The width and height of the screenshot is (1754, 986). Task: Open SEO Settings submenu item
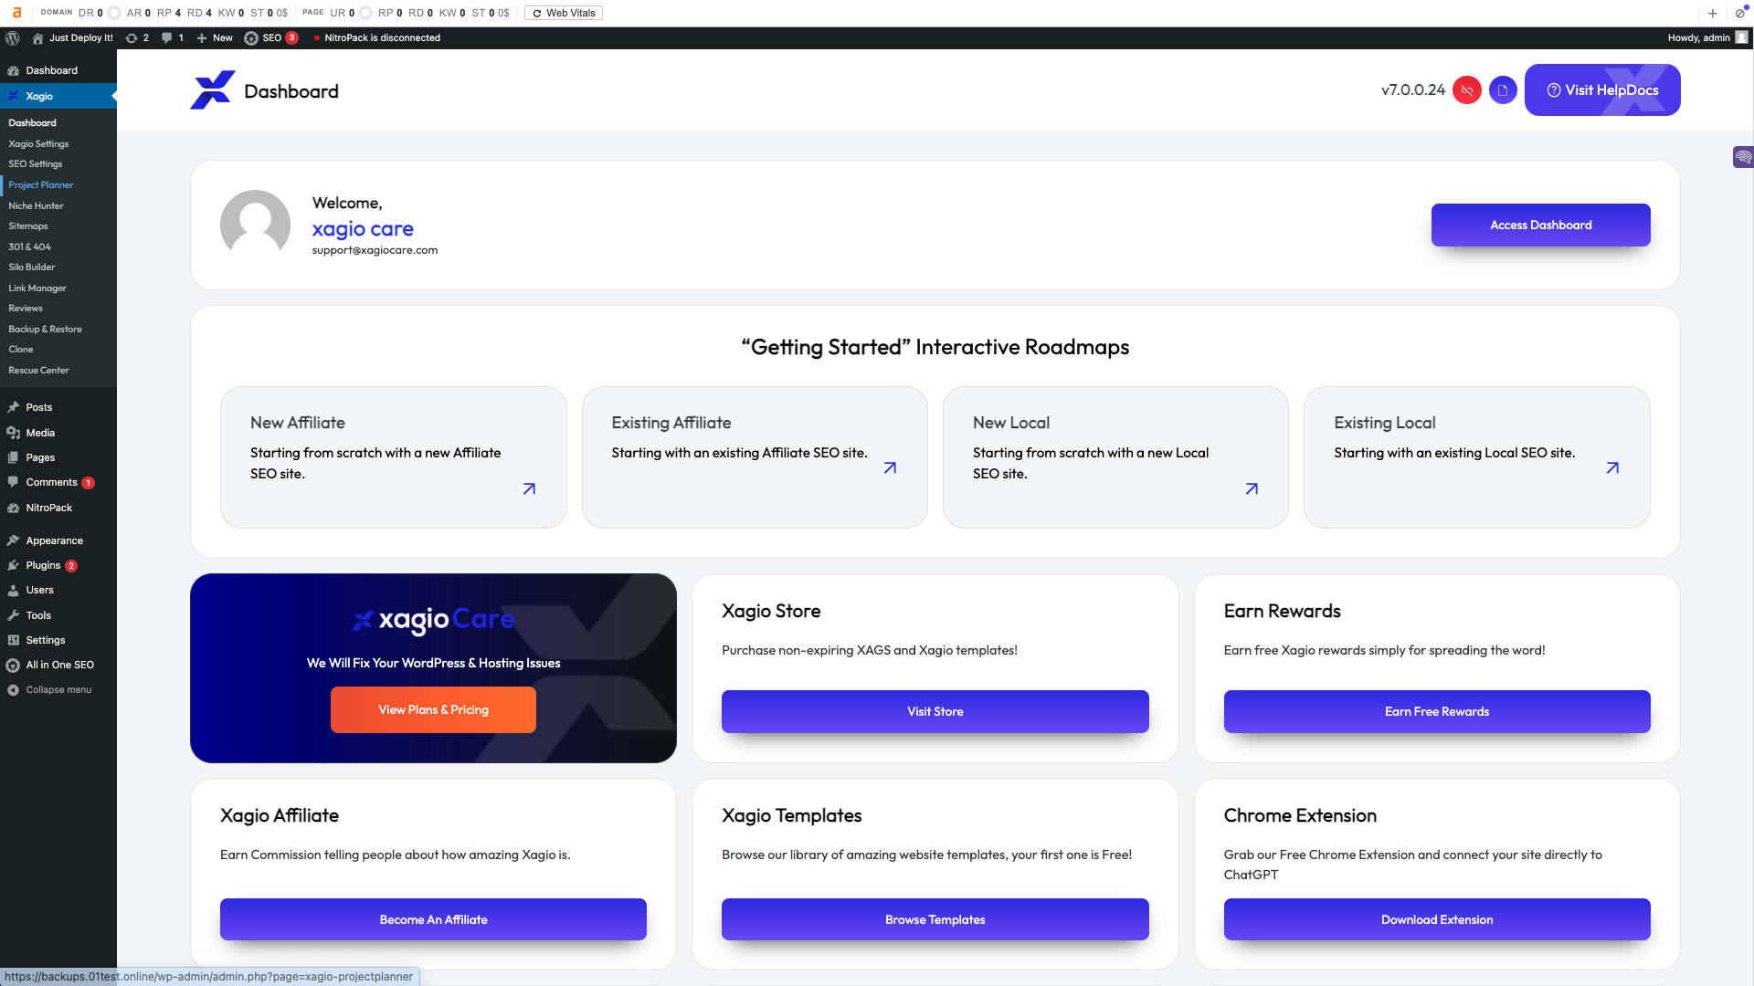[x=36, y=164]
